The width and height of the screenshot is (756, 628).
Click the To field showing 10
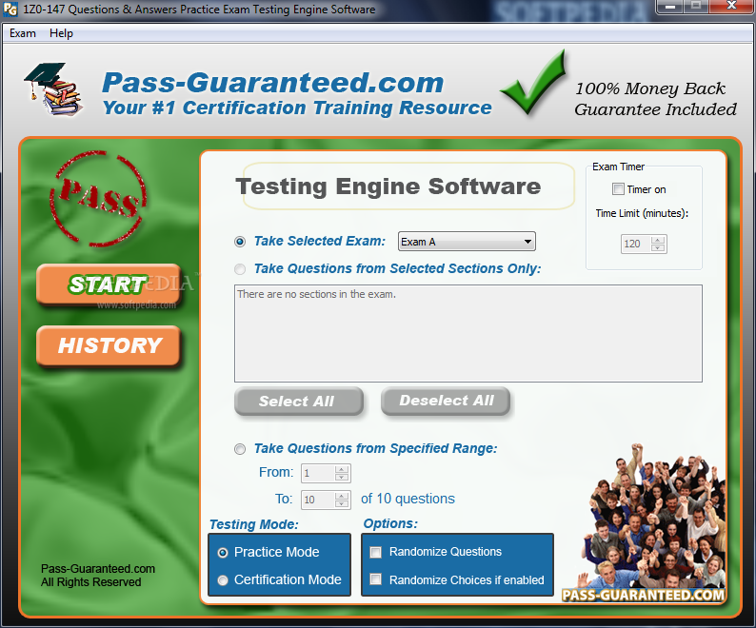coord(318,500)
